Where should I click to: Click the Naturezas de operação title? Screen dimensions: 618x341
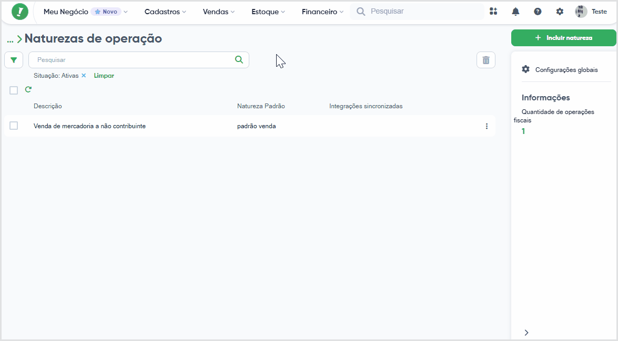tap(93, 38)
